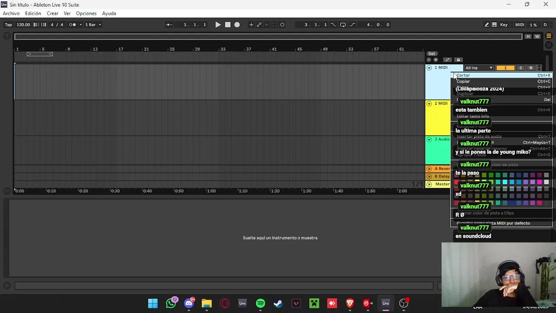Click the D disk overload indicator

click(x=545, y=25)
